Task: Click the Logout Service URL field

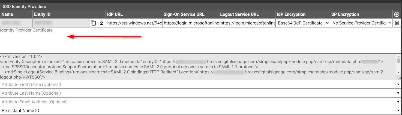Action: (247, 23)
